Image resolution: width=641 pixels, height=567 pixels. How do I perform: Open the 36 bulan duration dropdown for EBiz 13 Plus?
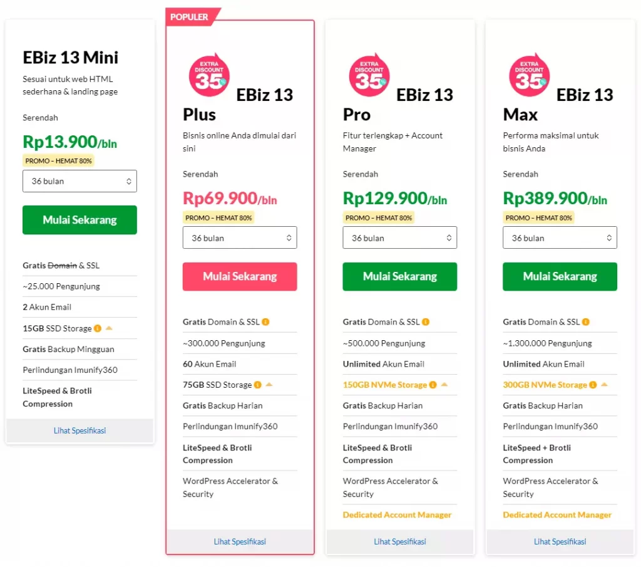coord(240,237)
